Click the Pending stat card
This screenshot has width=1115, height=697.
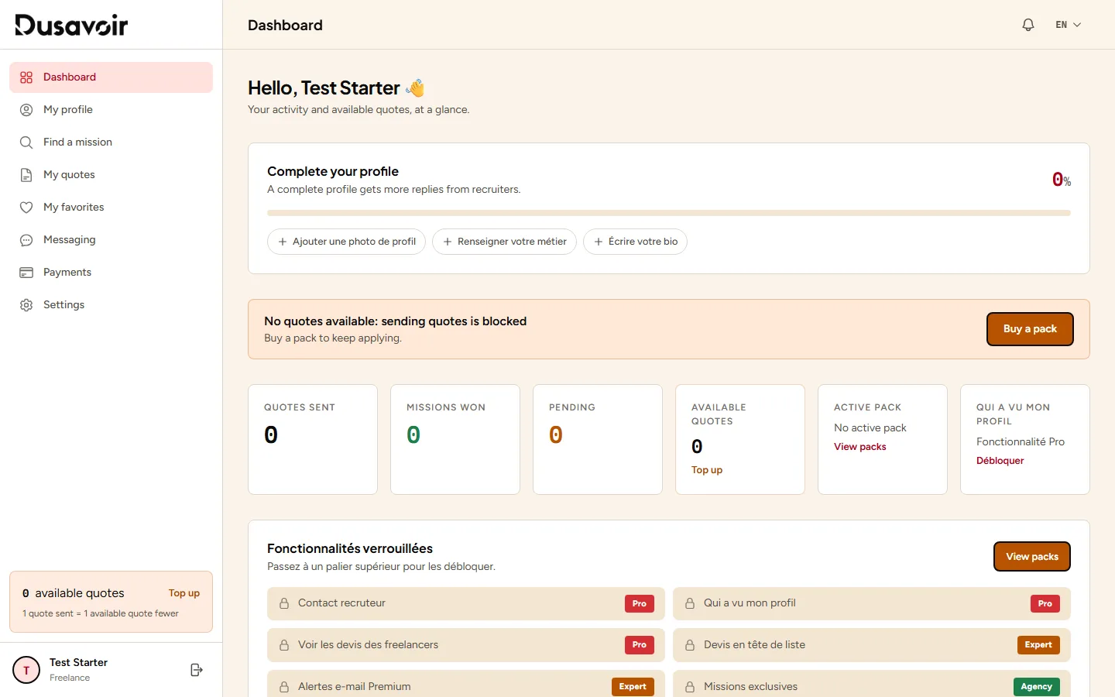coord(598,439)
